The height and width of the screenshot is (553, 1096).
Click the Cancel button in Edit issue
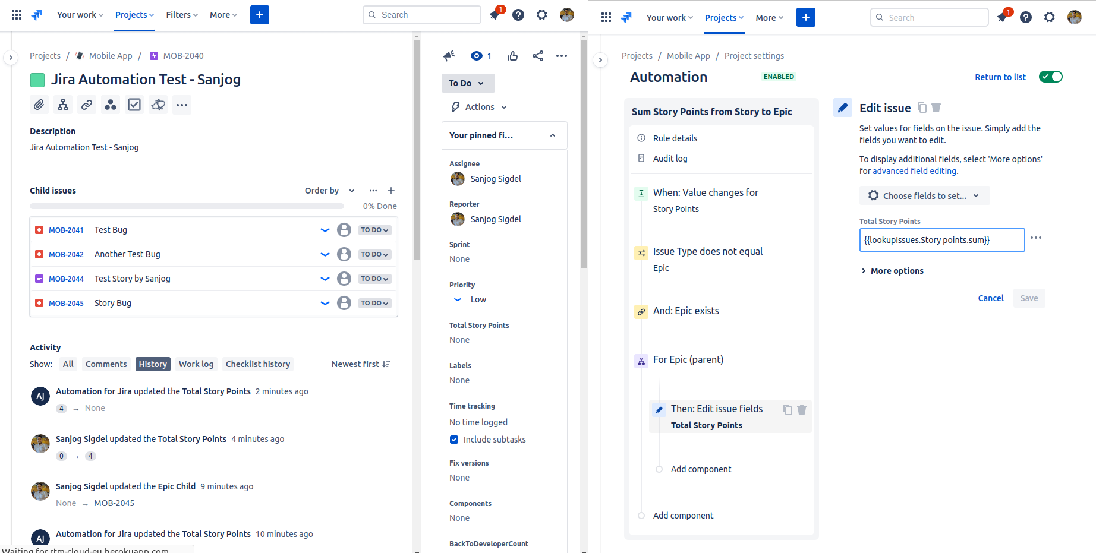991,298
